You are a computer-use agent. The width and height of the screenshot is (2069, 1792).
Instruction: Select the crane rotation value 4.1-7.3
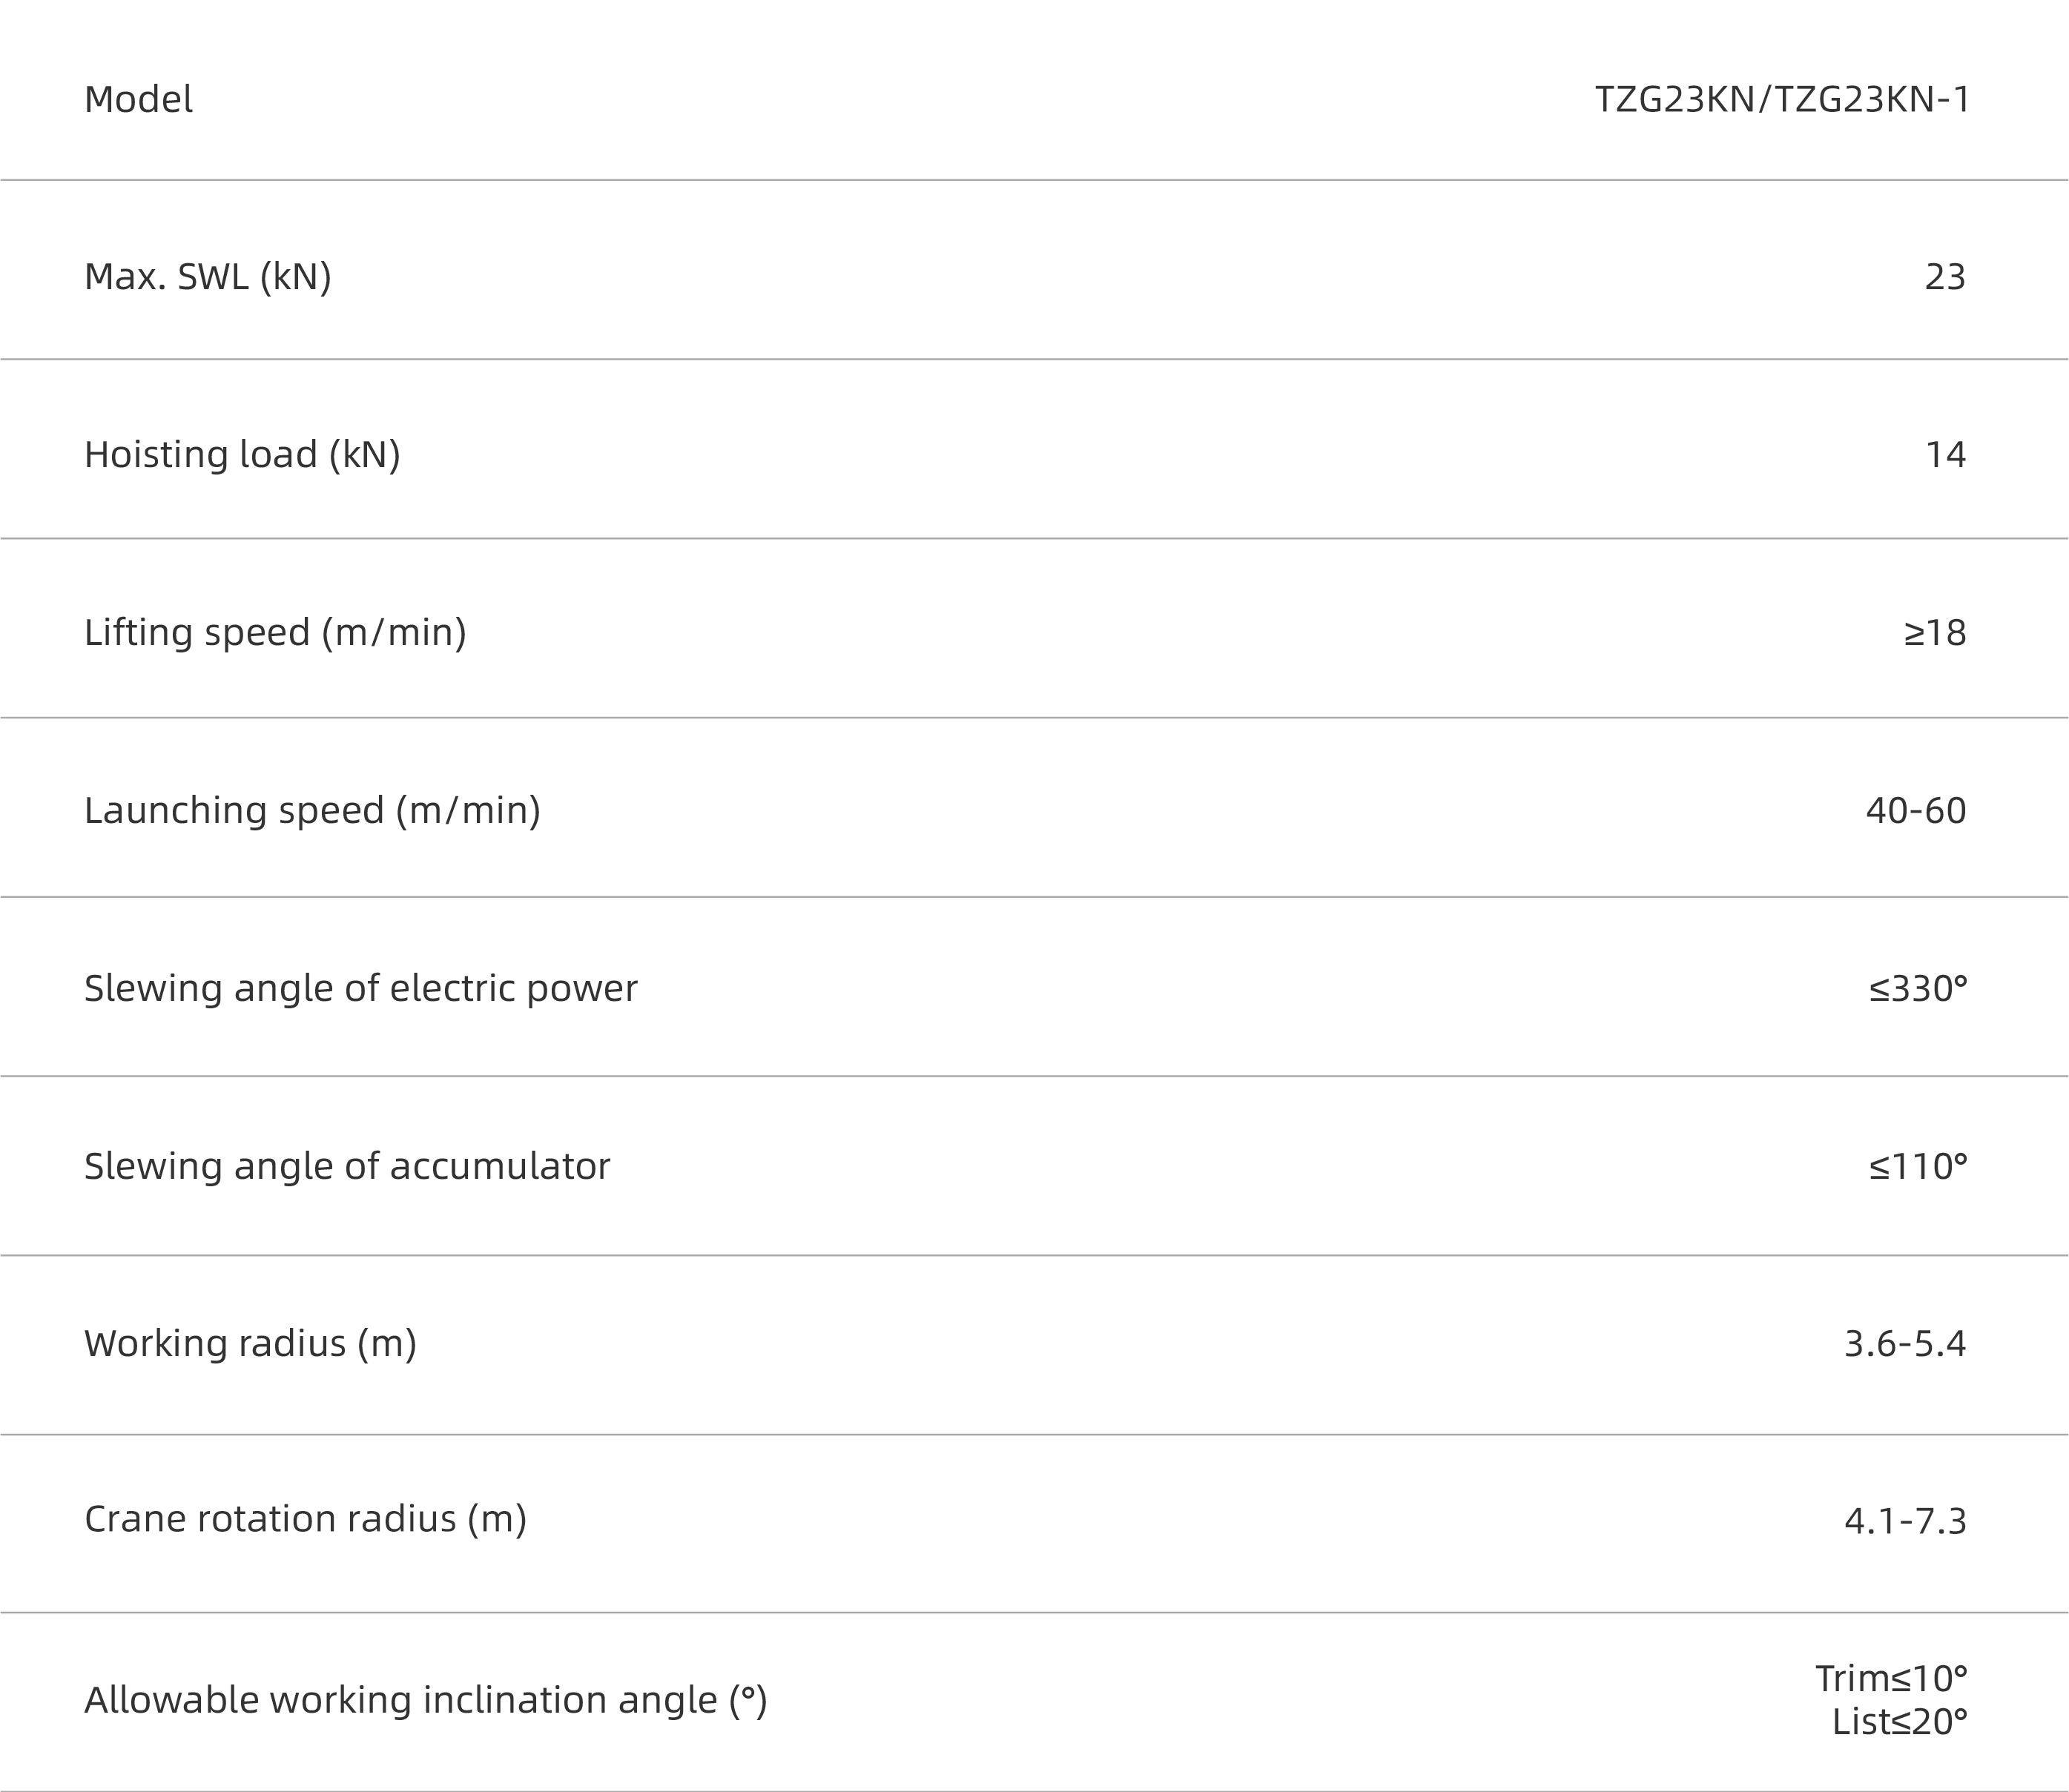point(1905,1522)
